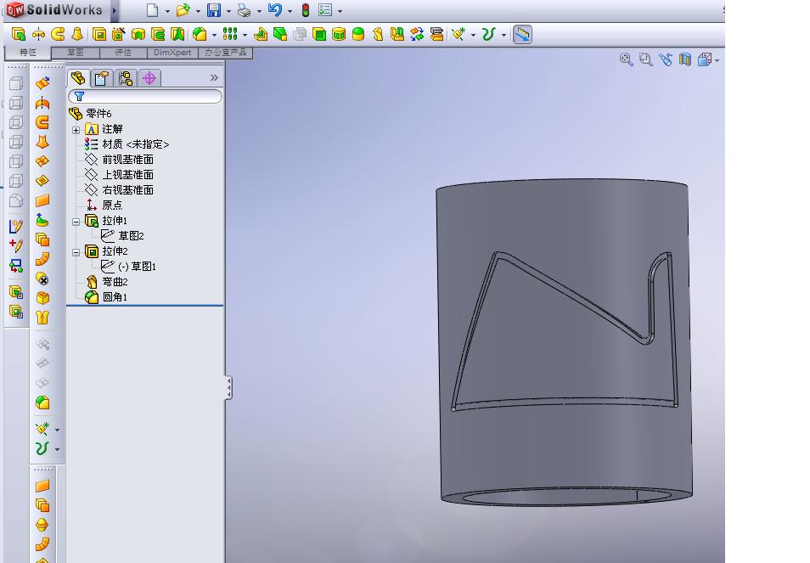Collapse the 拉伸1 feature node
Screen dimensions: 810x563
pyautogui.click(x=76, y=222)
